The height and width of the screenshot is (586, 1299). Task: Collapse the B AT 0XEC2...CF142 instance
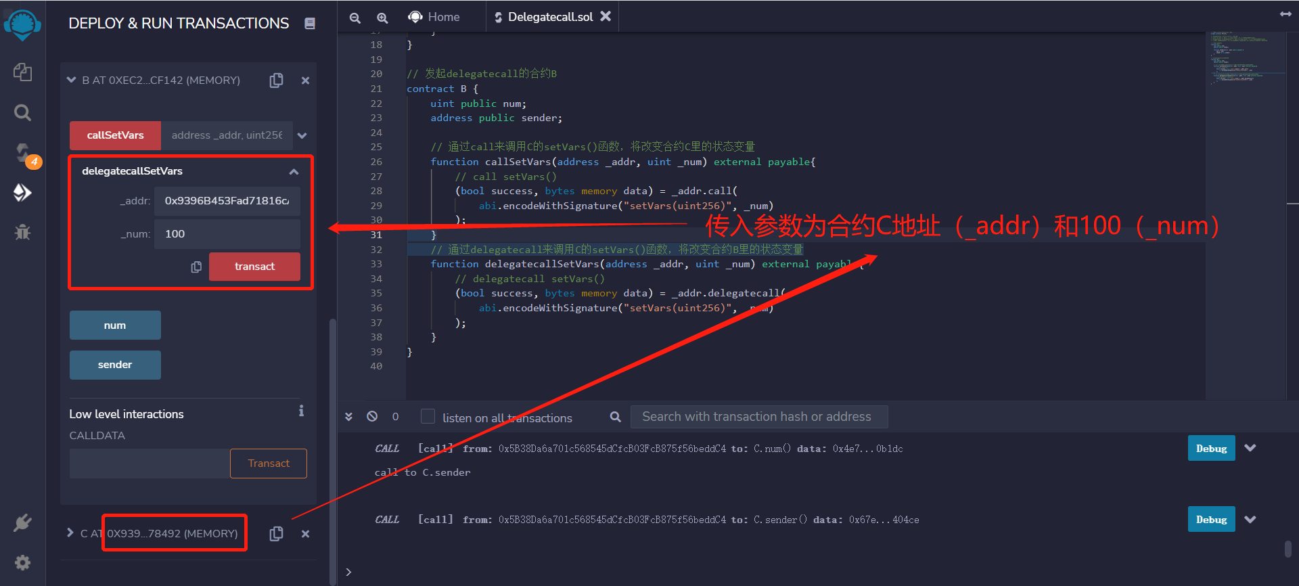[x=71, y=80]
